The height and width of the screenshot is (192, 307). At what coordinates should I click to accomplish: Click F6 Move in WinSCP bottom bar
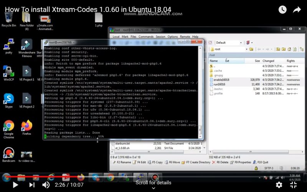click(x=172, y=162)
